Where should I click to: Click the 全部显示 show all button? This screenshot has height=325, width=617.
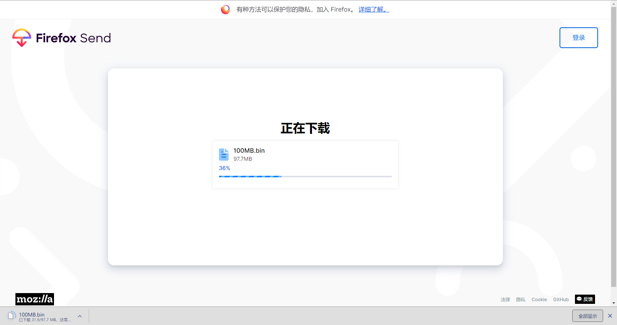587,316
